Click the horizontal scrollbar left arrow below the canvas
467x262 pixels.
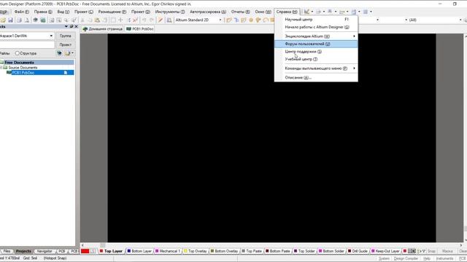(82, 245)
